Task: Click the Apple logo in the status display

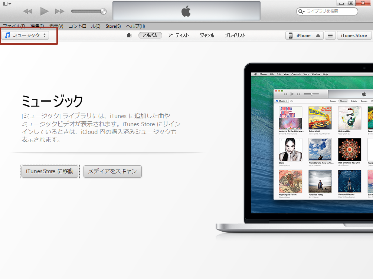Action: (x=186, y=11)
